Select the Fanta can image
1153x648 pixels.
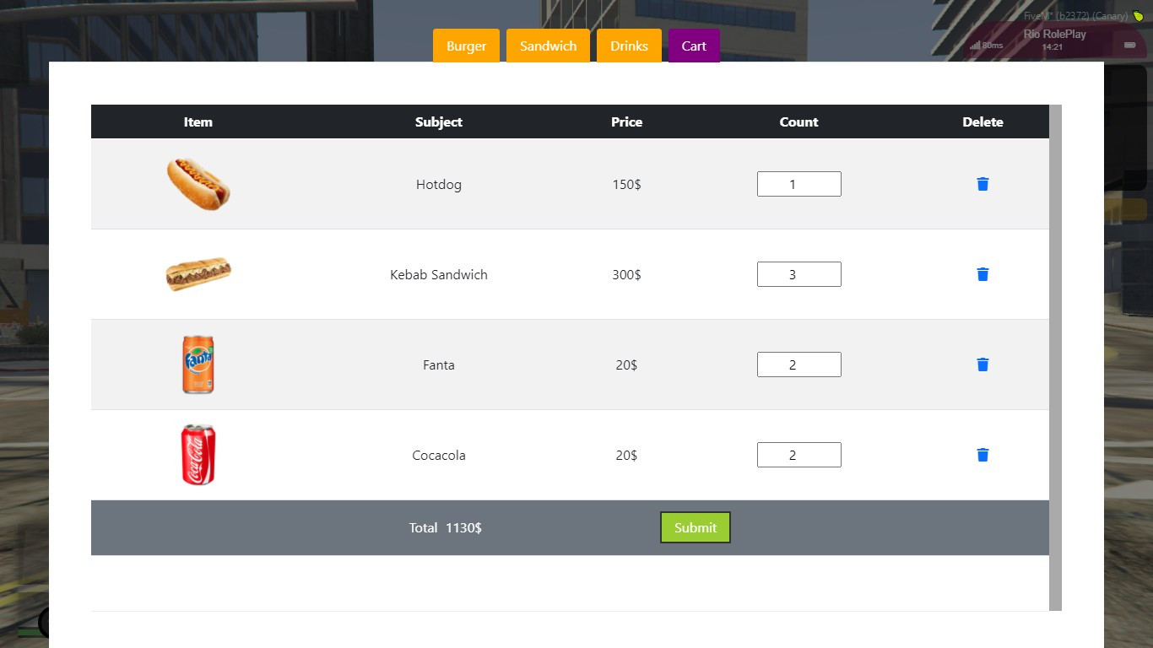198,364
